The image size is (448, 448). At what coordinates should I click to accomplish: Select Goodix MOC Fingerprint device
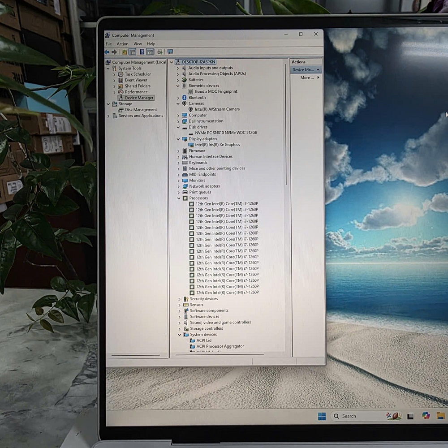(x=216, y=91)
